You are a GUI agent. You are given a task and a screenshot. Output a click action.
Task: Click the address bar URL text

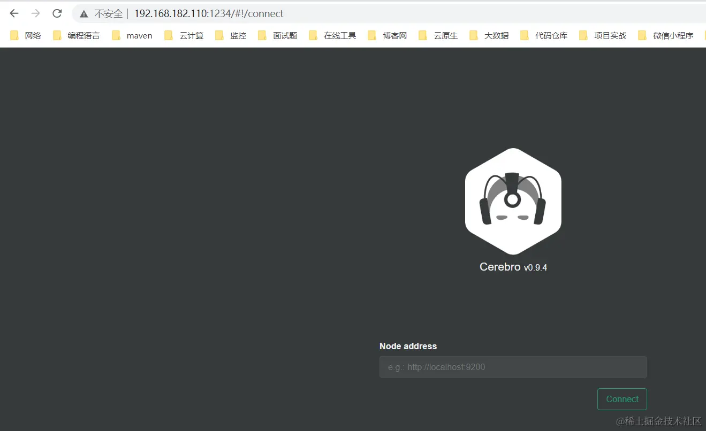coord(209,13)
